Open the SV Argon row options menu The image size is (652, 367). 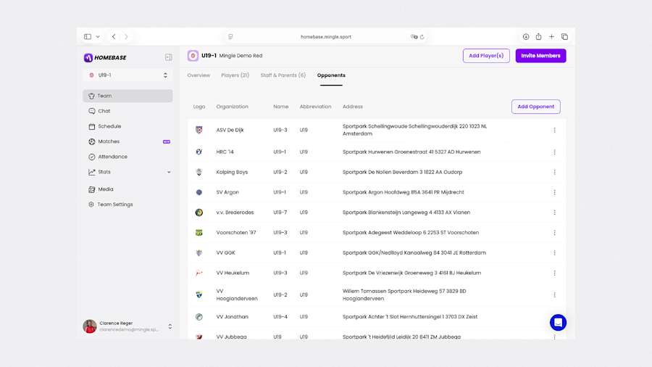pos(554,193)
